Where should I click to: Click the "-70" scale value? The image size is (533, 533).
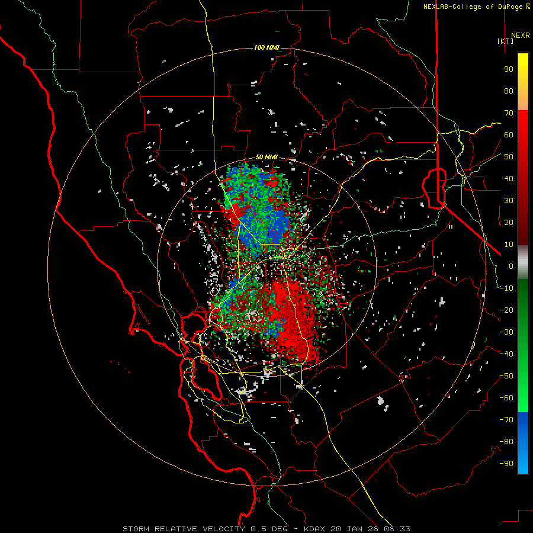[506, 420]
